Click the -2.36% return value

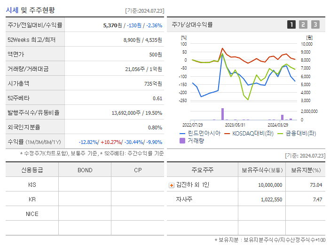tap(154, 25)
